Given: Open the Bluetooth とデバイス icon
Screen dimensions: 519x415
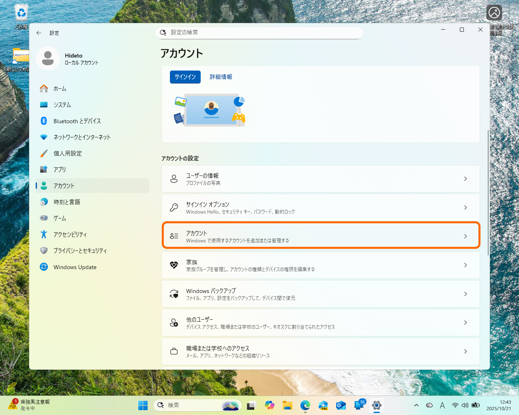Looking at the screenshot, I should pos(44,121).
